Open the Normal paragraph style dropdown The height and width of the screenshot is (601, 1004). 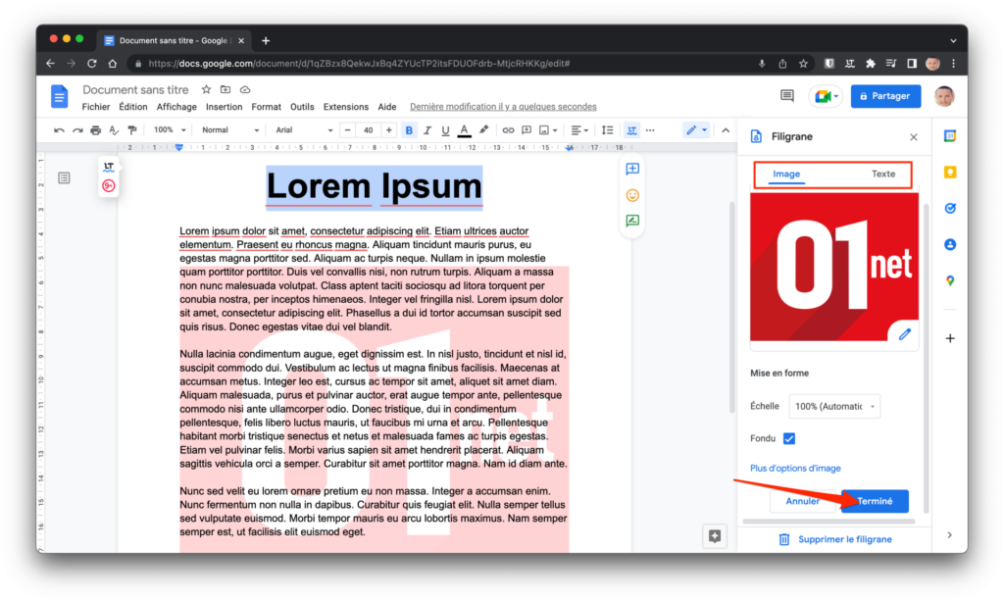[229, 130]
